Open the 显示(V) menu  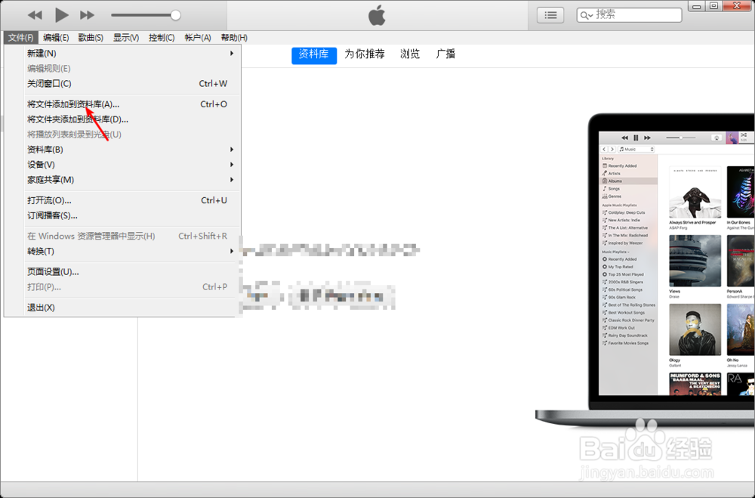126,38
